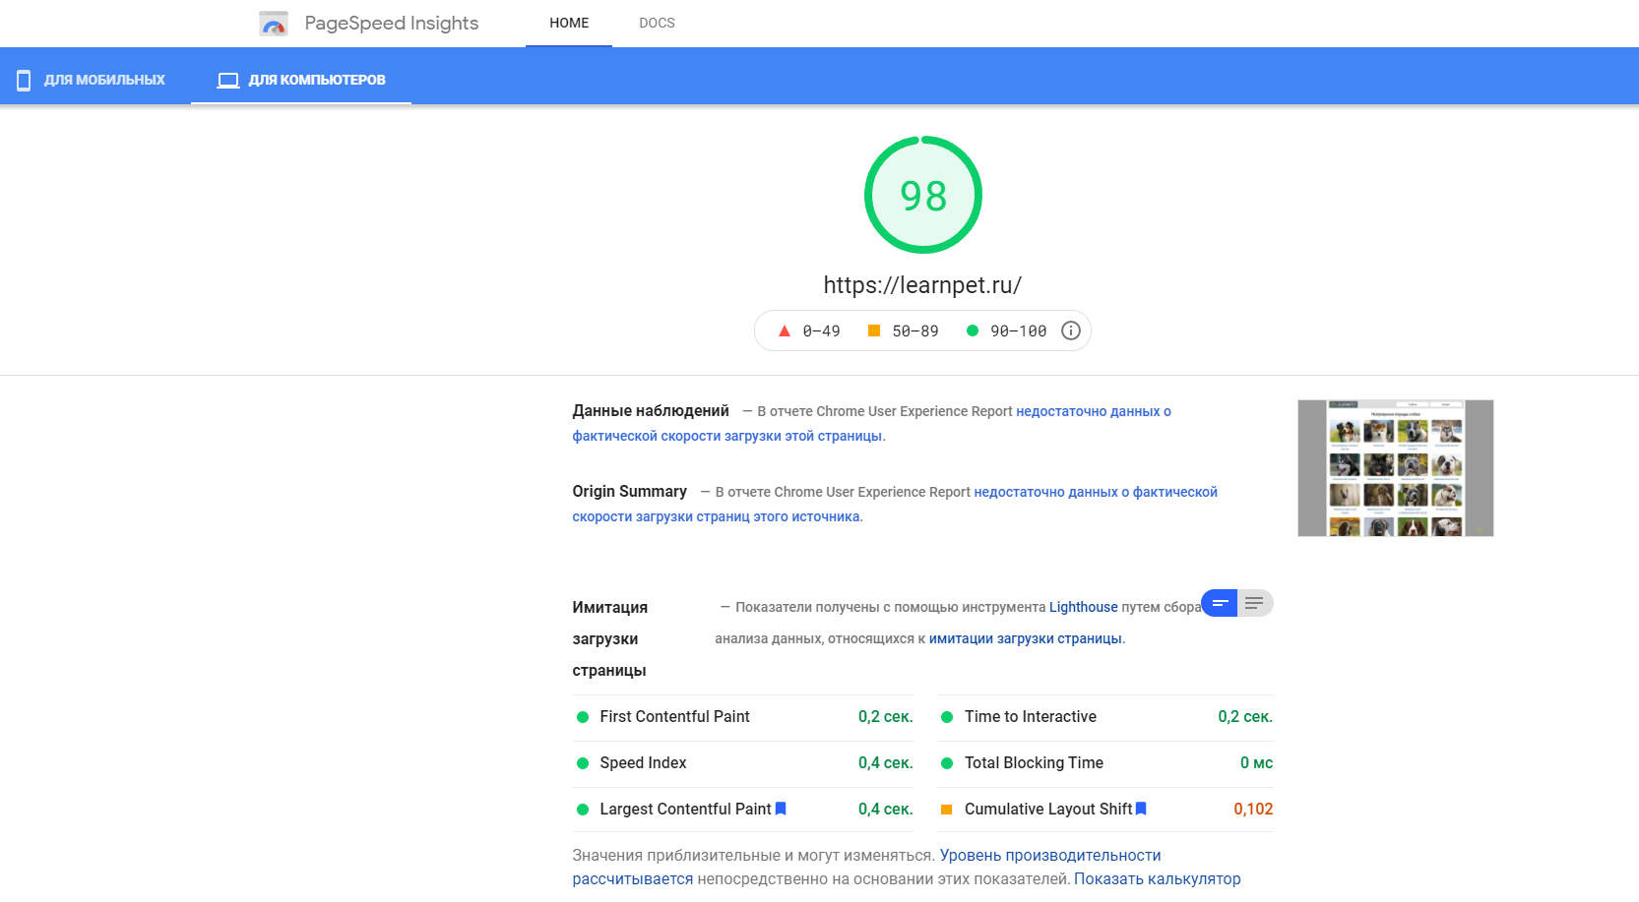
Task: Click the green 98 score gauge
Action: pos(922,195)
